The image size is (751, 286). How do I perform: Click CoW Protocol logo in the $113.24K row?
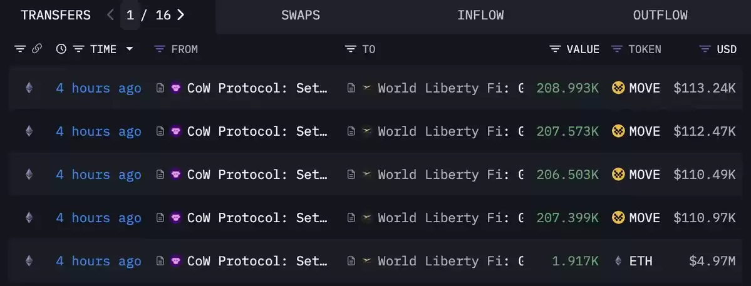176,88
